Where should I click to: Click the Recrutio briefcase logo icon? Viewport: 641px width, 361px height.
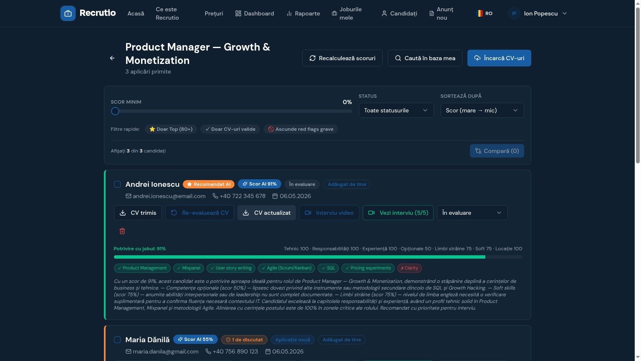pos(68,13)
